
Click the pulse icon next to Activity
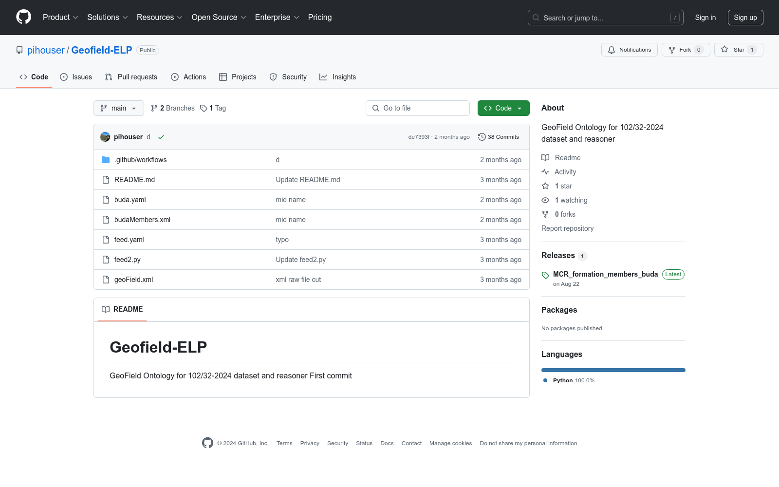click(545, 172)
